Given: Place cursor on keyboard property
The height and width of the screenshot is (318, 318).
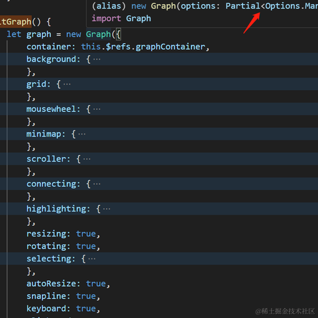Looking at the screenshot, I should 46,309.
